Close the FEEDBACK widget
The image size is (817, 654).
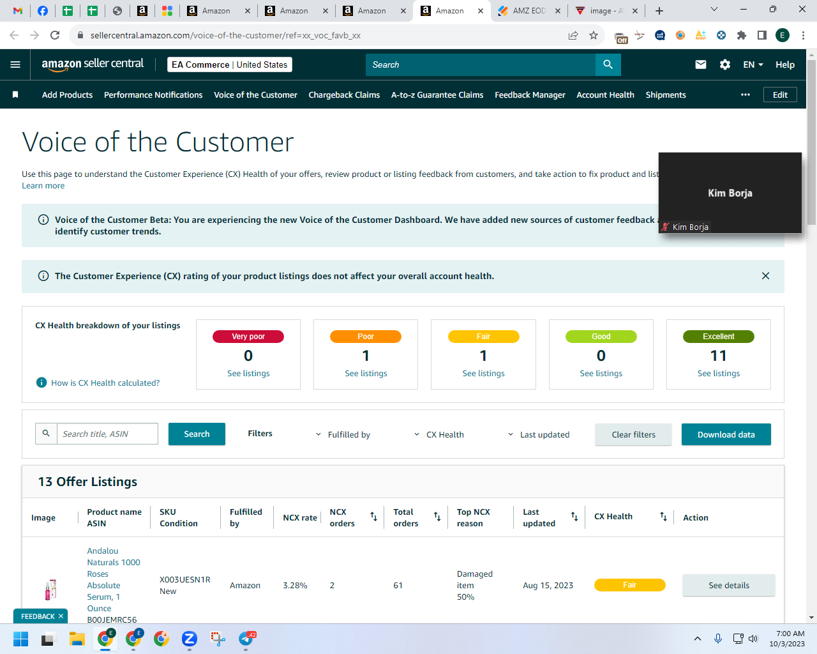tap(61, 616)
